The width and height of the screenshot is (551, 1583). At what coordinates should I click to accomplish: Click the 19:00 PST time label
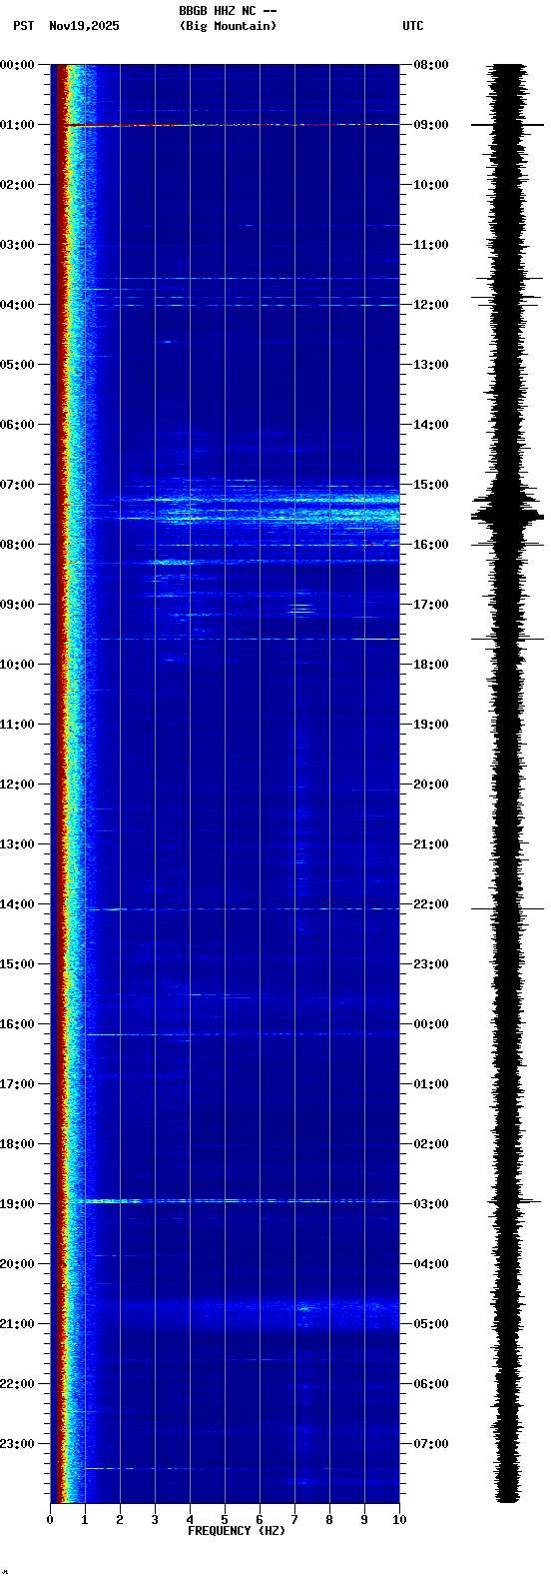[x=17, y=1204]
